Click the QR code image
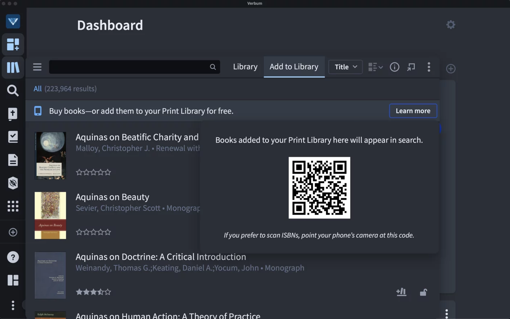Image resolution: width=510 pixels, height=319 pixels. coord(319,188)
